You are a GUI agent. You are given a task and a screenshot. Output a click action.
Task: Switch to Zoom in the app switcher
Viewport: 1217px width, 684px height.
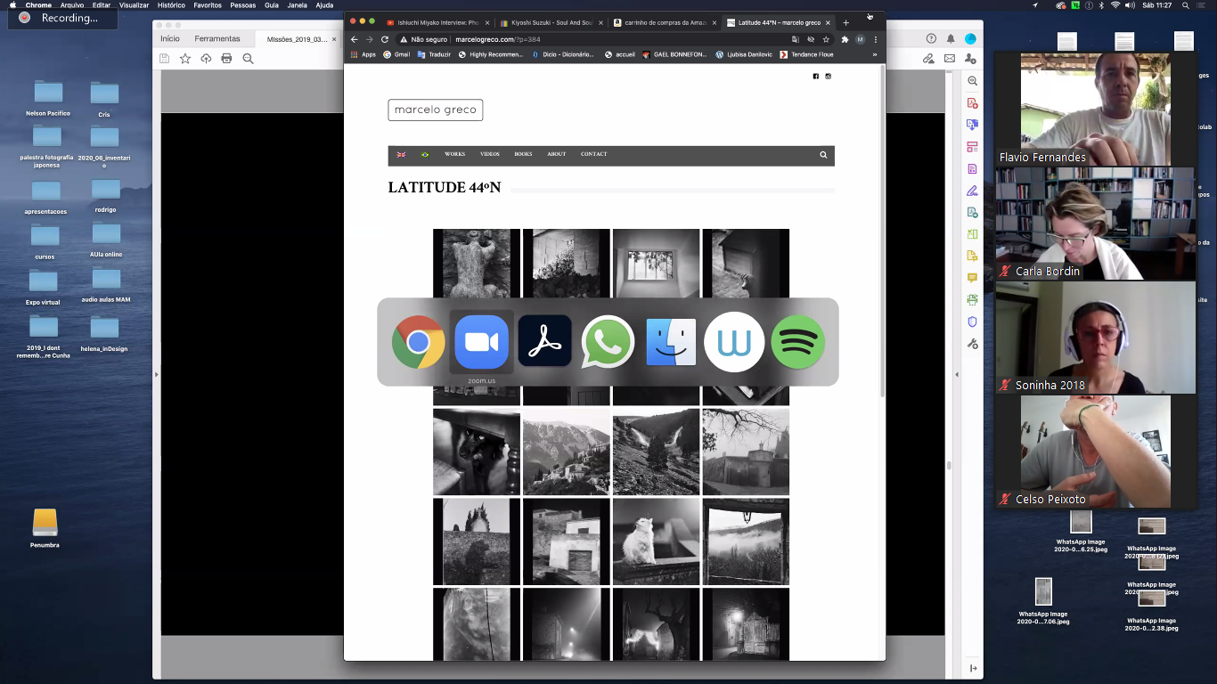481,342
